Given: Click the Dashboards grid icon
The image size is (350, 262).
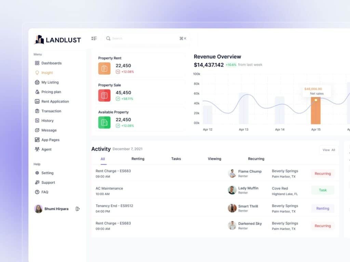Looking at the screenshot, I should pyautogui.click(x=37, y=63).
